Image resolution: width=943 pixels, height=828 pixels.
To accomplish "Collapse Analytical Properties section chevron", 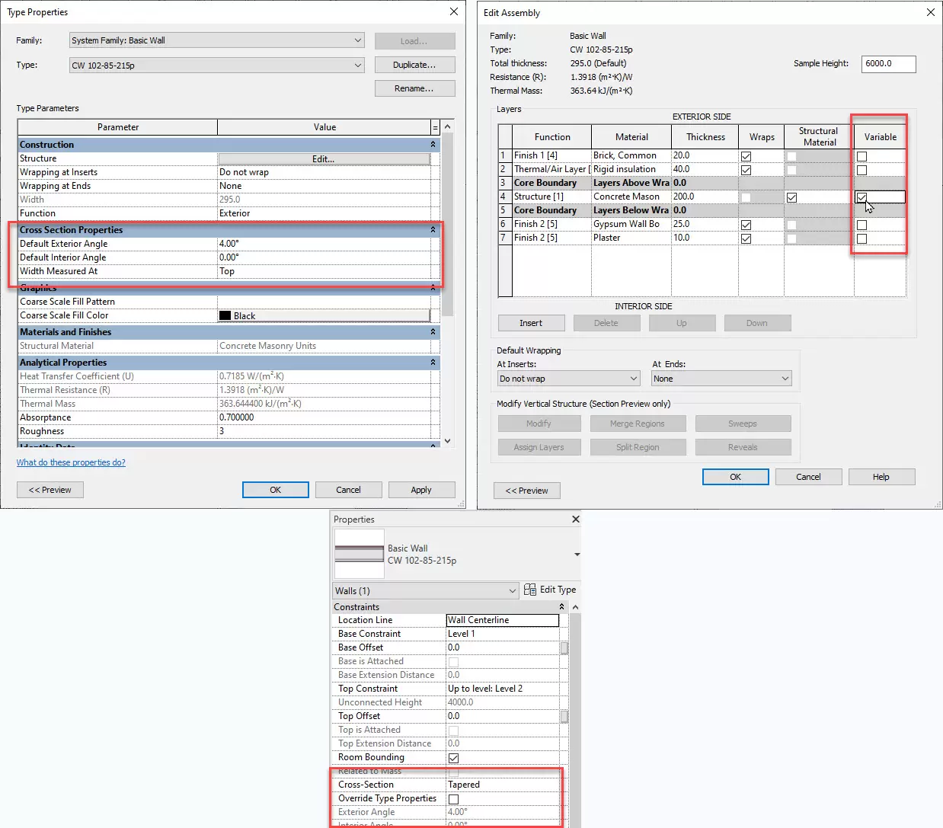I will (x=433, y=363).
